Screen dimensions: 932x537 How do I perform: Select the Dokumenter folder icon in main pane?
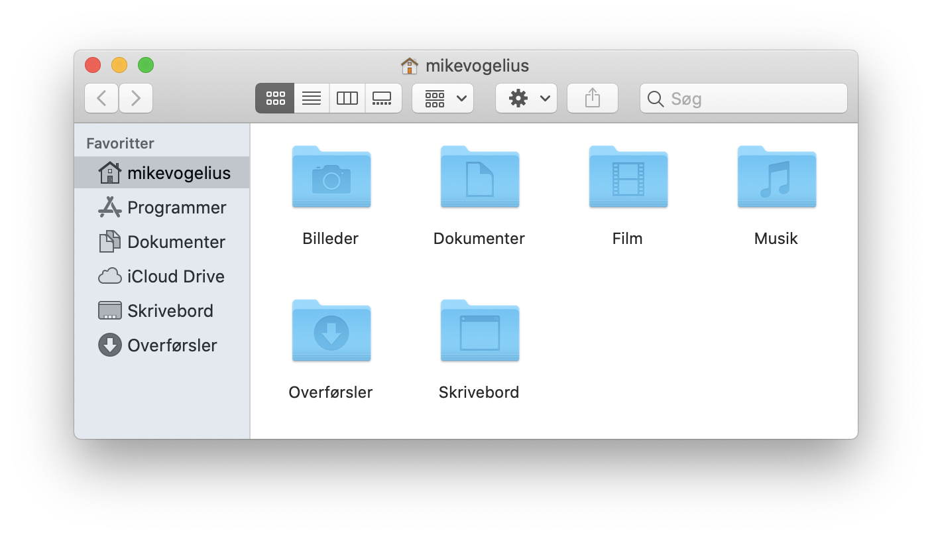(480, 176)
